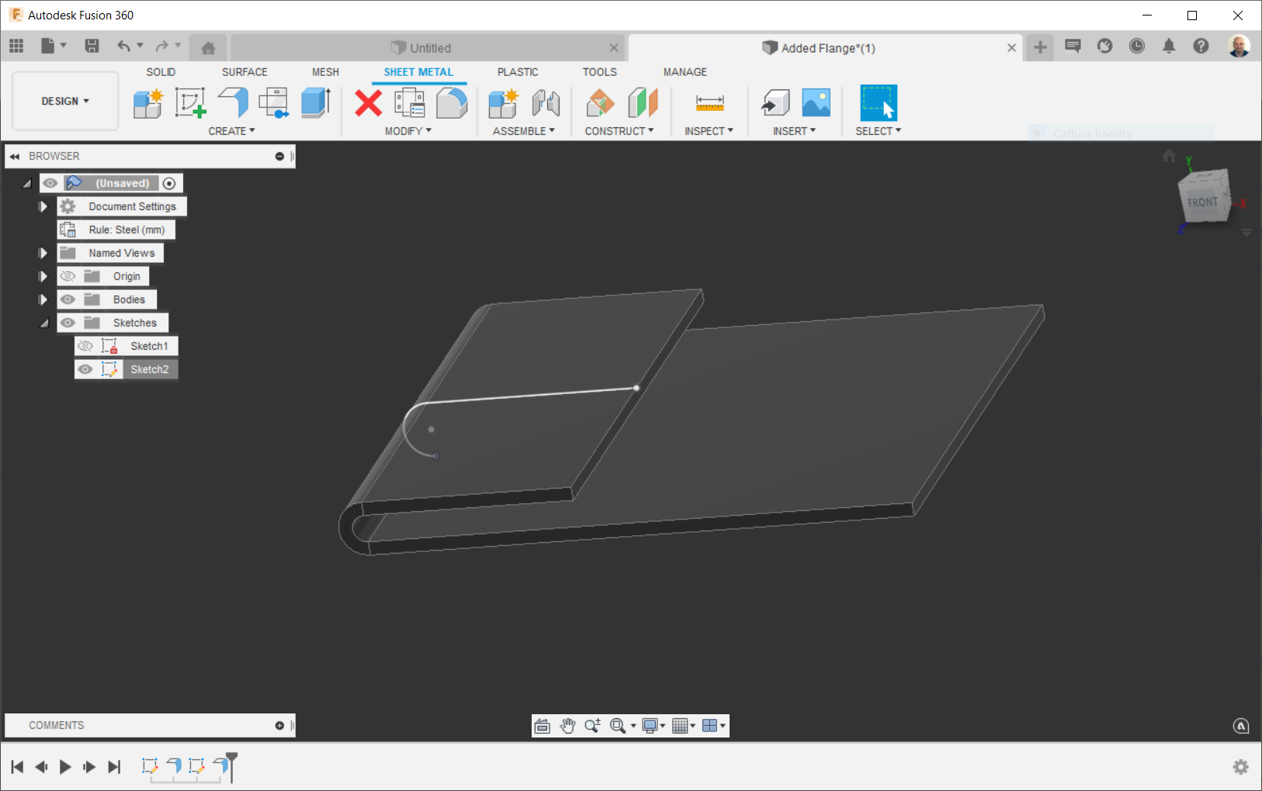Expand the Document Settings tree item
Viewport: 1262px width, 791px height.
click(43, 206)
